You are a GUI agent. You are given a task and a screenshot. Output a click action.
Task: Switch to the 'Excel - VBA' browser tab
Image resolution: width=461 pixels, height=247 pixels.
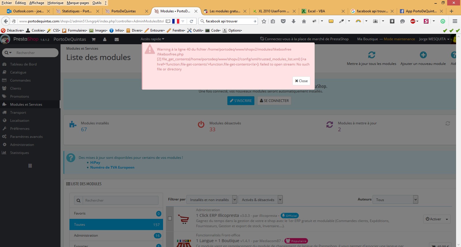click(x=323, y=11)
